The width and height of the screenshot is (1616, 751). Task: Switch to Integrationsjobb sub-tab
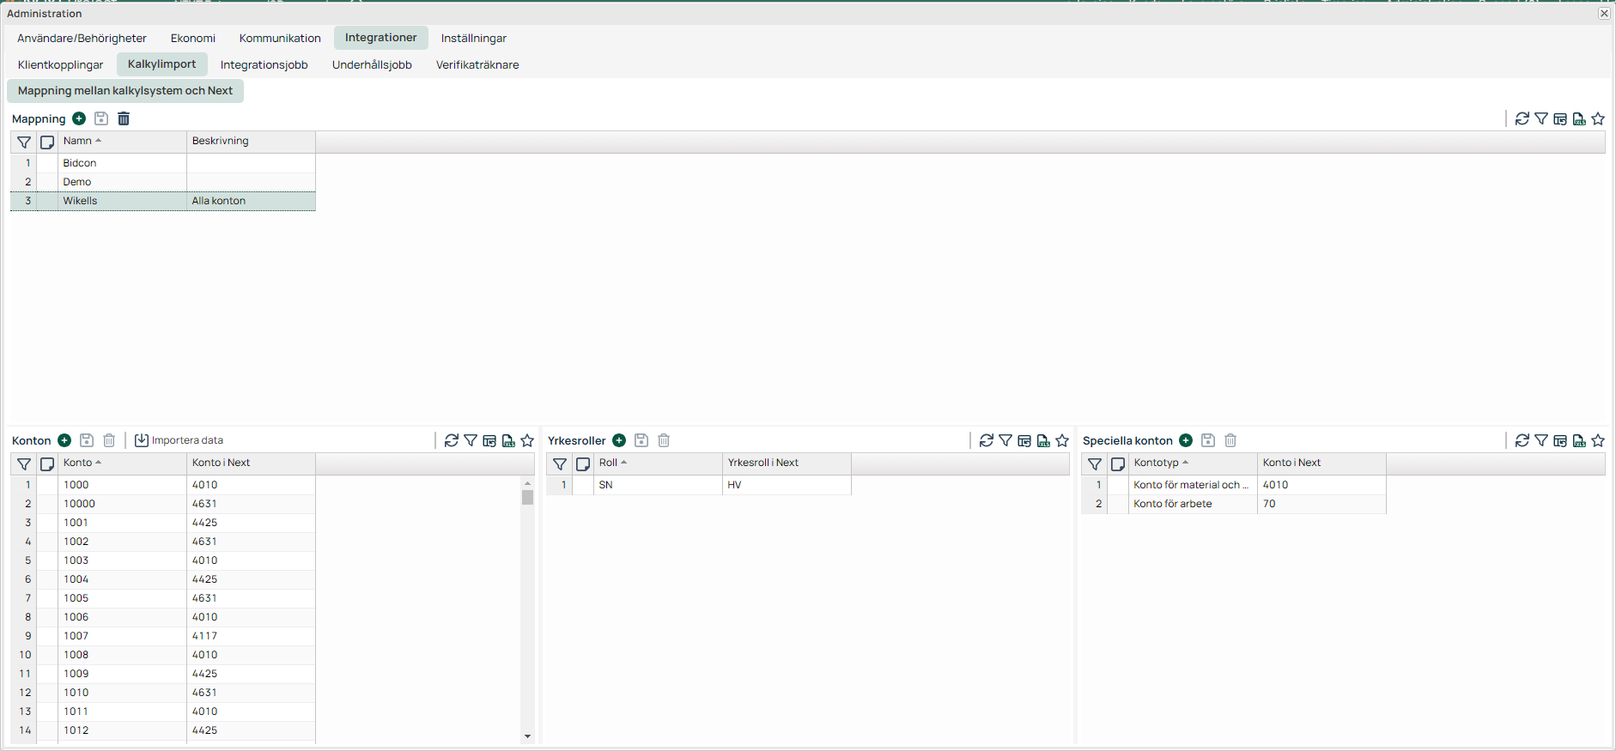coord(264,64)
